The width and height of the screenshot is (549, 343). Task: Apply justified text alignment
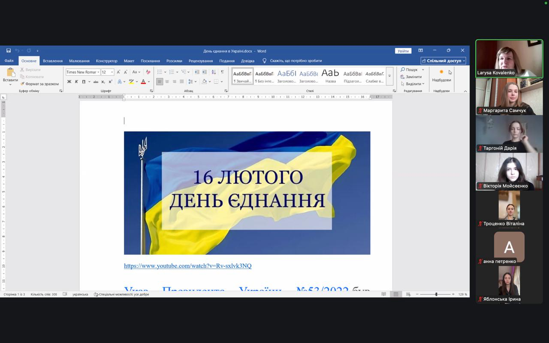click(x=181, y=81)
